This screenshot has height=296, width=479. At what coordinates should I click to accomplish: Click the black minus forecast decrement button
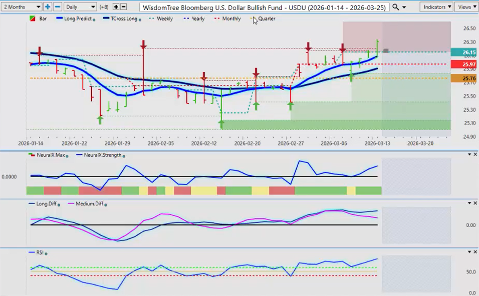124,7
